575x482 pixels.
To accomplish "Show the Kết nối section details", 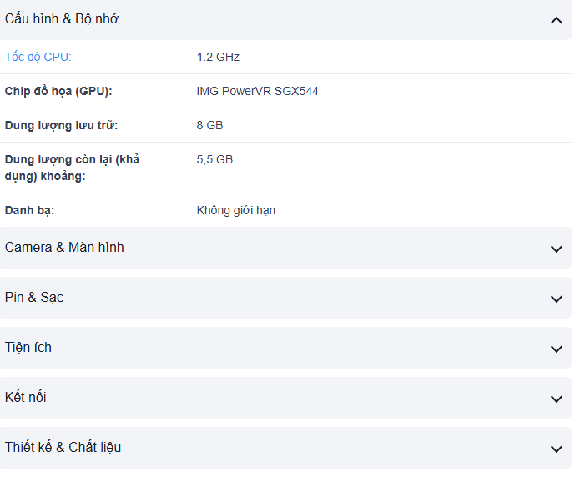I will [26, 398].
